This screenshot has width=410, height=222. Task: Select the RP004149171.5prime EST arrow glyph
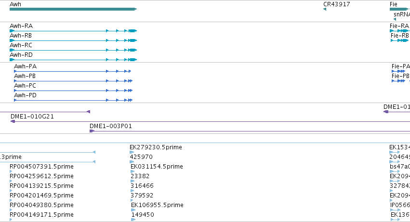click(x=11, y=220)
